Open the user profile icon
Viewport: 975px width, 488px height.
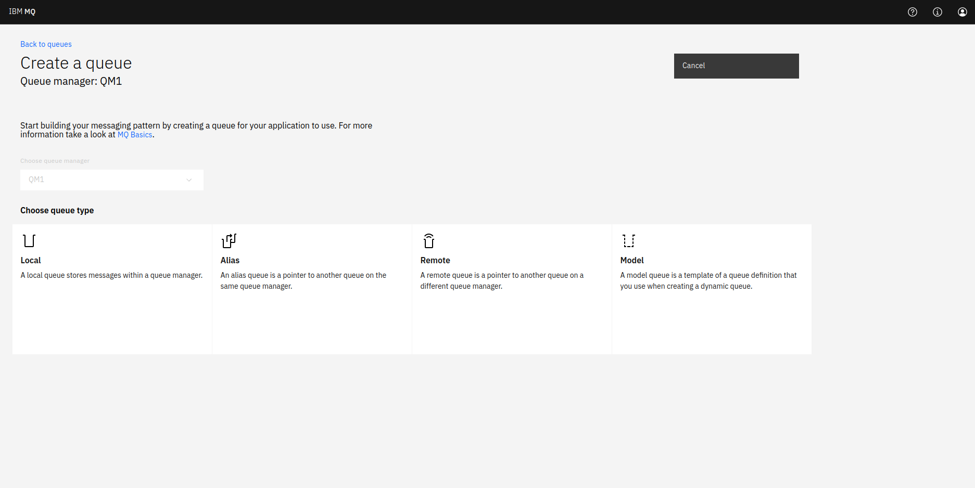pyautogui.click(x=963, y=12)
